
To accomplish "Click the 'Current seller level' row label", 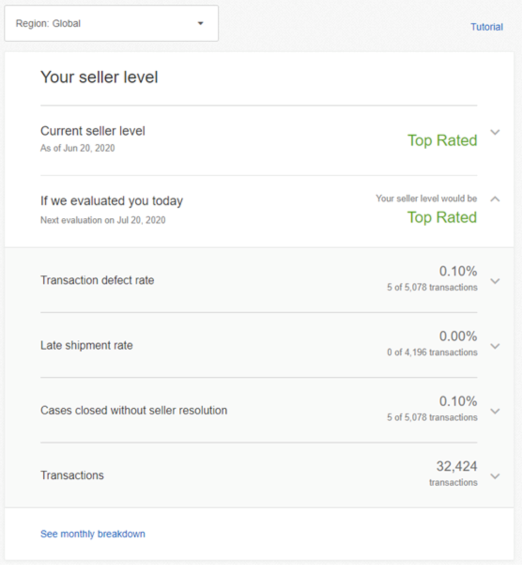I will click(x=92, y=131).
